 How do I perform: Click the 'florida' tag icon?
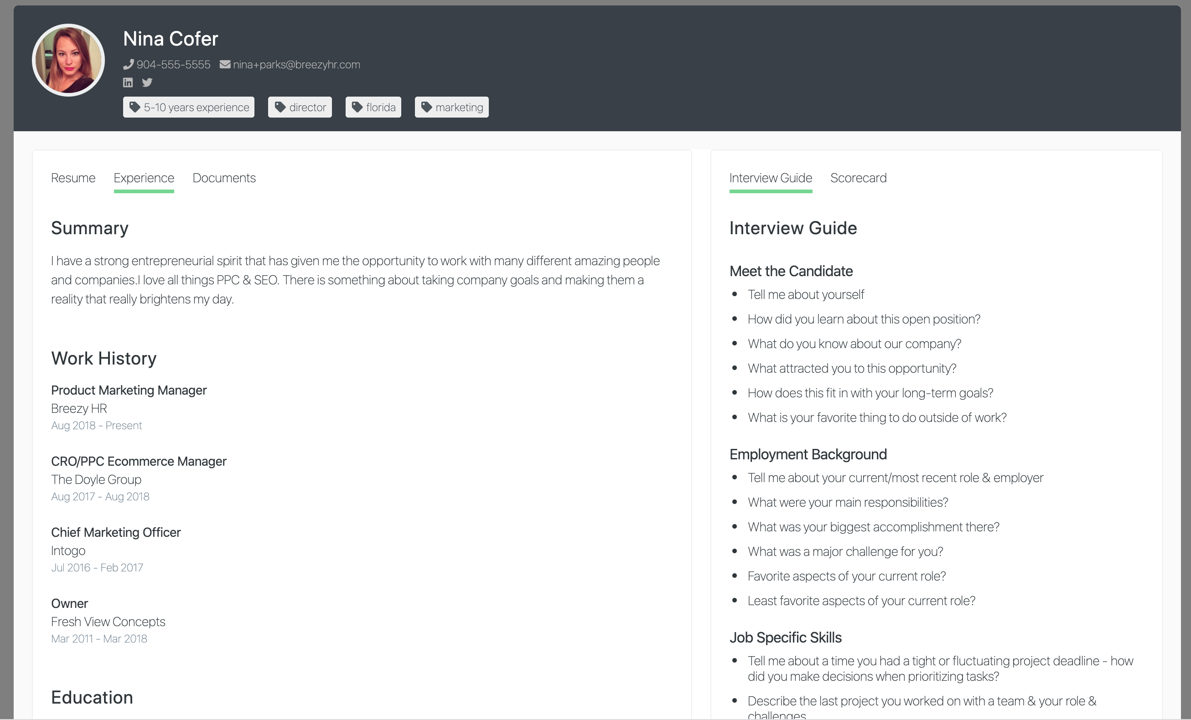coord(356,107)
